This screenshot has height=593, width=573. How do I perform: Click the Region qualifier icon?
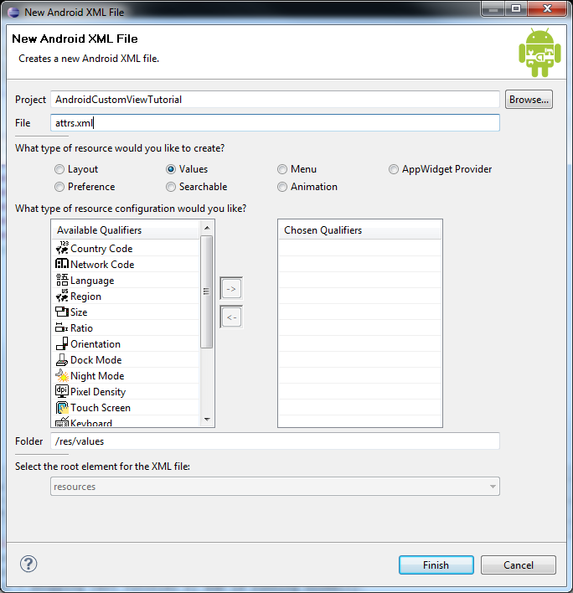[62, 296]
